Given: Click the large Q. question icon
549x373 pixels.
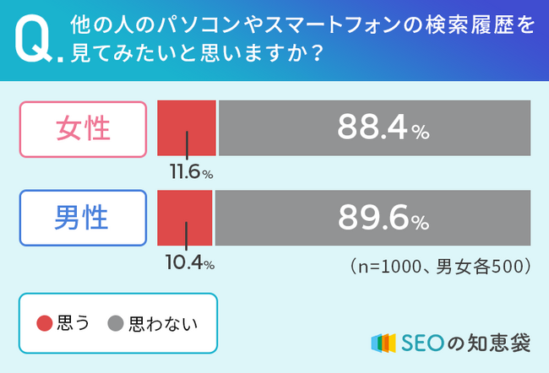Looking at the screenshot, I should tap(37, 42).
